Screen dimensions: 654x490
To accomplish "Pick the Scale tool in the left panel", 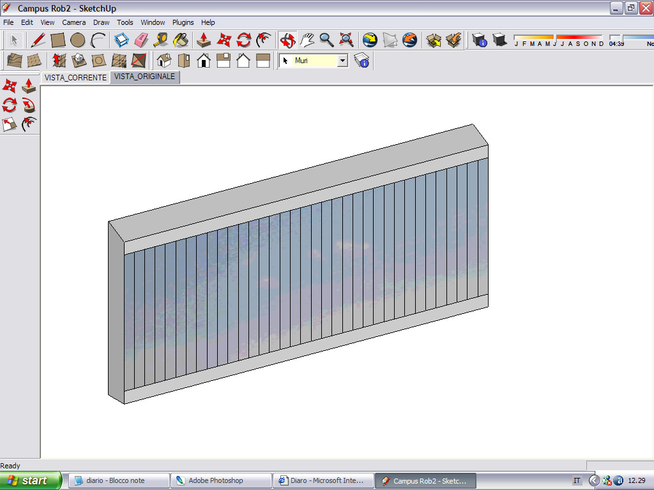I will pos(10,124).
